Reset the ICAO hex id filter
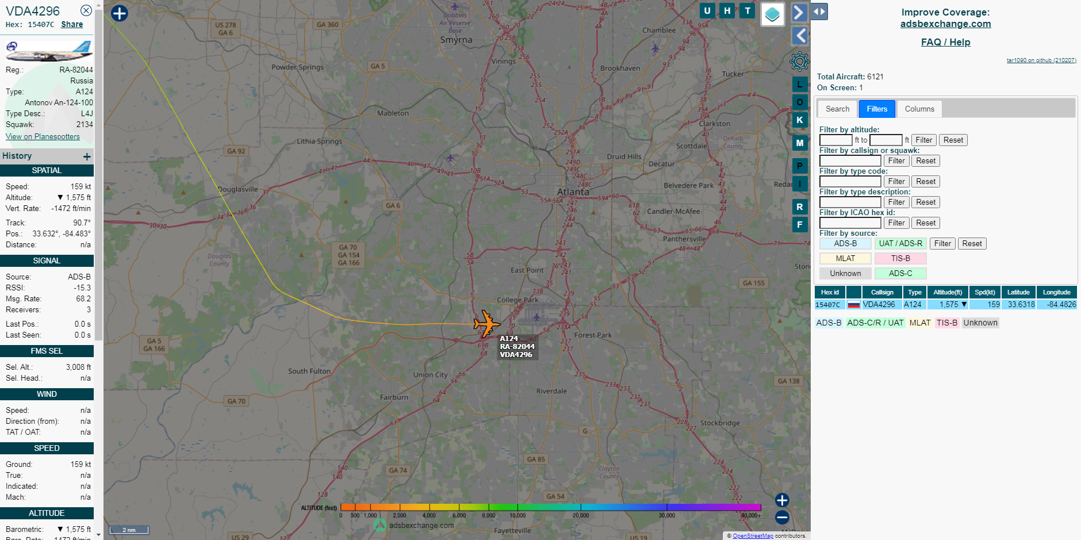Image resolution: width=1081 pixels, height=540 pixels. [925, 223]
